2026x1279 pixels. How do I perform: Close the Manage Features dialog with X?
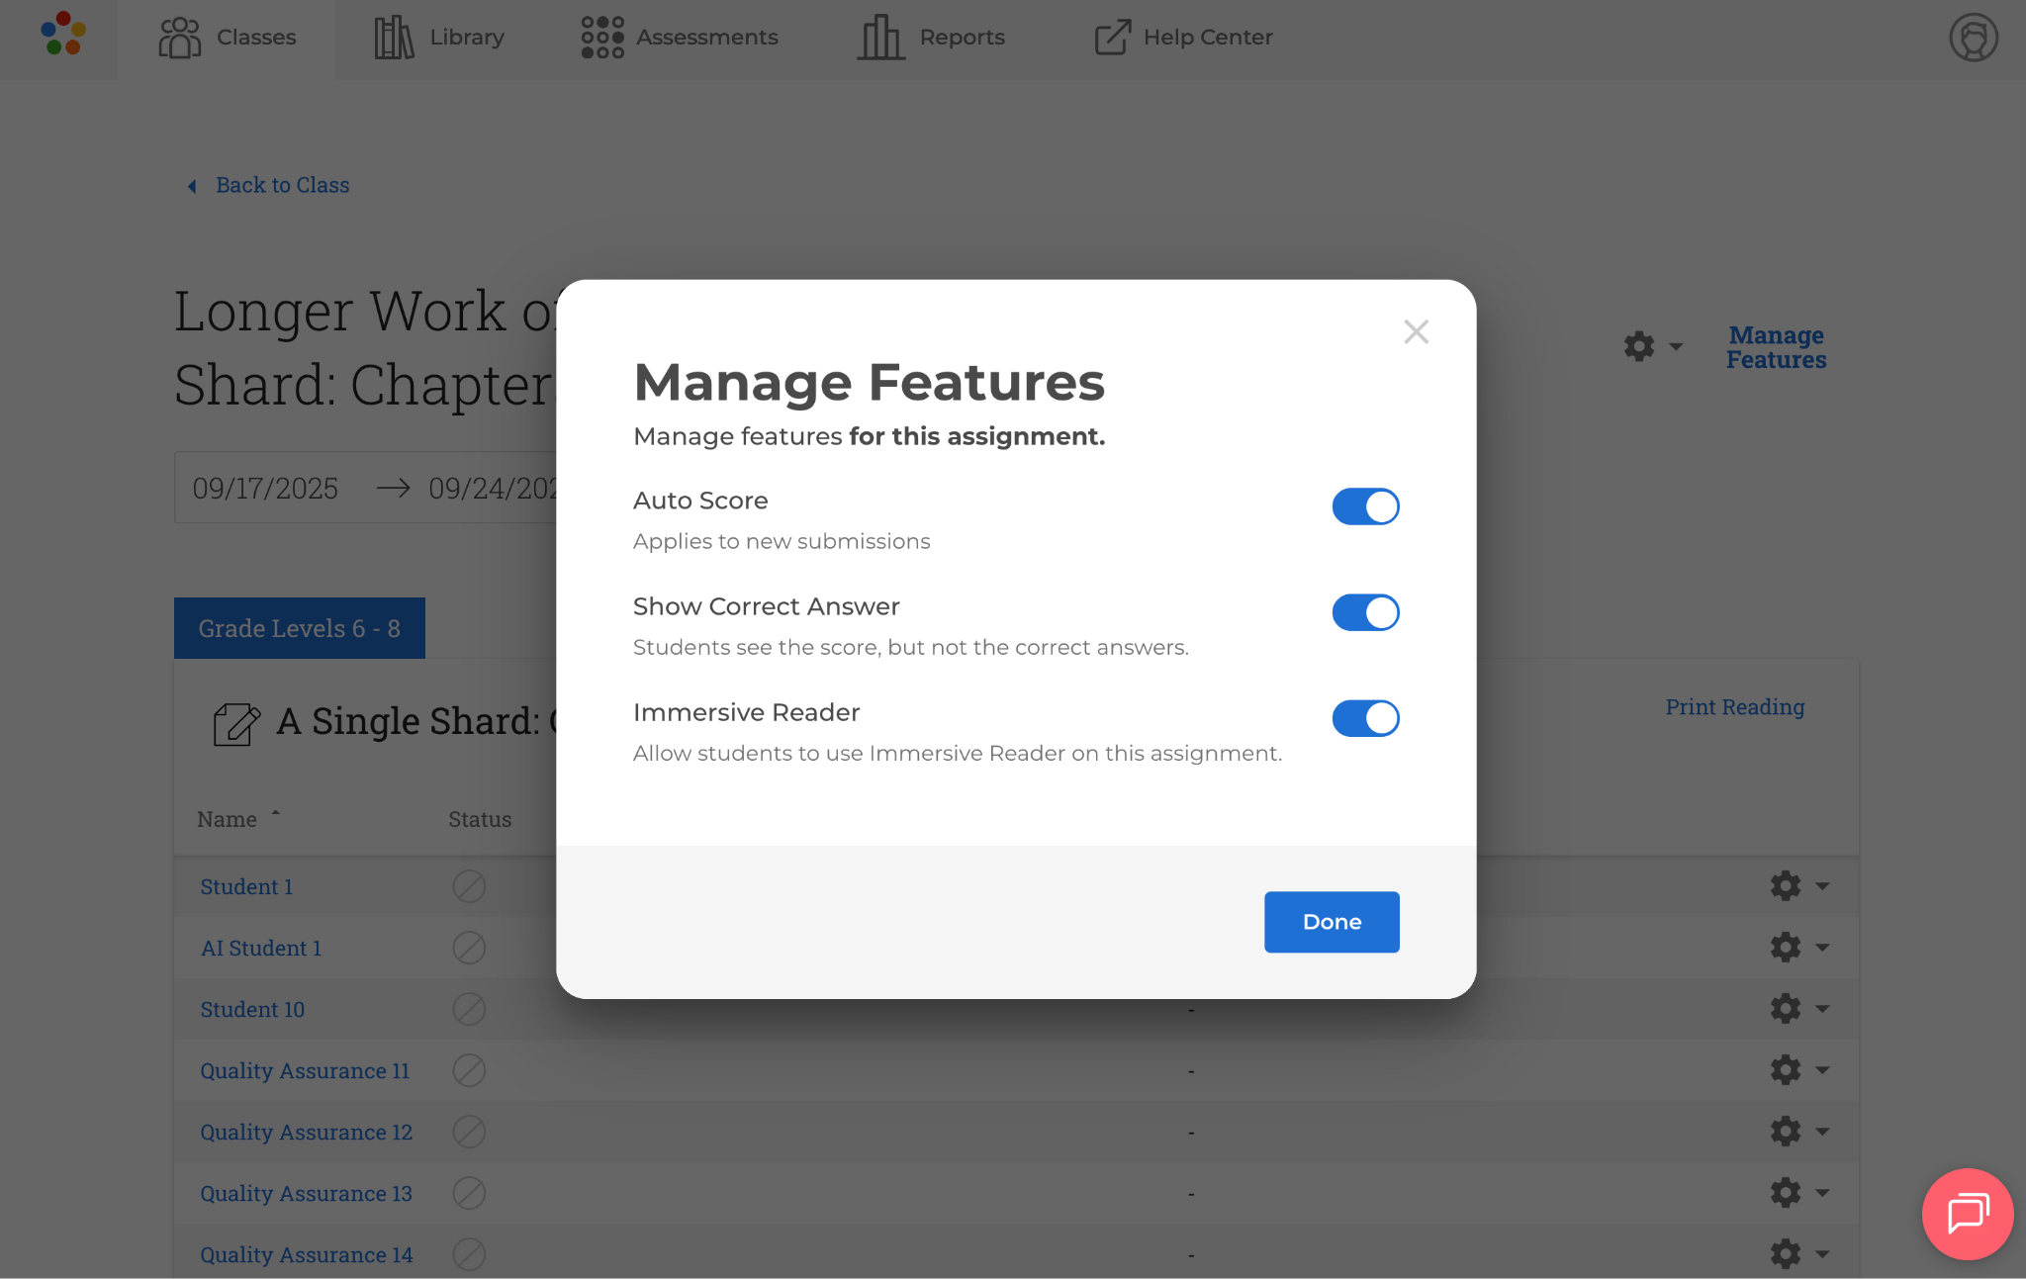point(1417,331)
